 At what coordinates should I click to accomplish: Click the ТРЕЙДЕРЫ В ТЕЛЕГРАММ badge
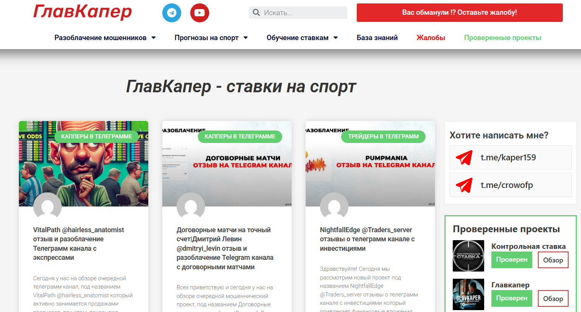383,137
